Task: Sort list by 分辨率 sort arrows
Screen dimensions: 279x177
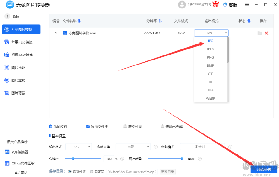Action: pyautogui.click(x=160, y=21)
